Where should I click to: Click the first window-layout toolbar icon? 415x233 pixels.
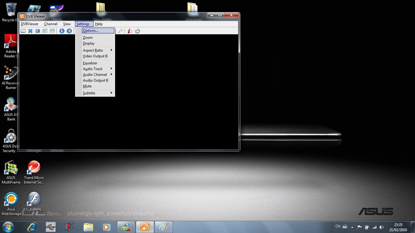[23, 31]
